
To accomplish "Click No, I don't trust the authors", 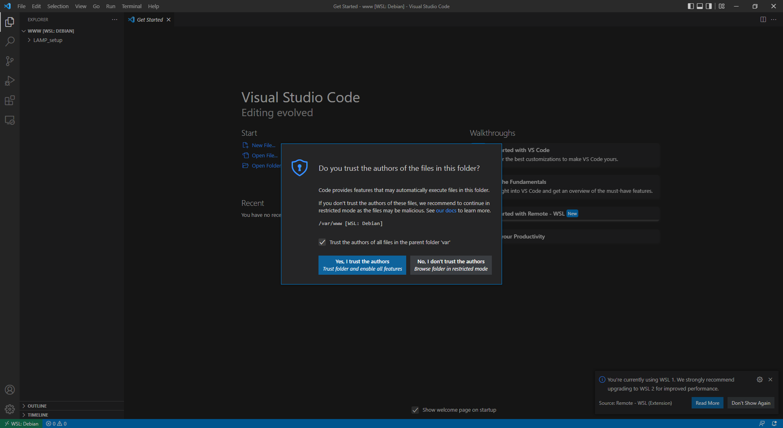I will (451, 265).
